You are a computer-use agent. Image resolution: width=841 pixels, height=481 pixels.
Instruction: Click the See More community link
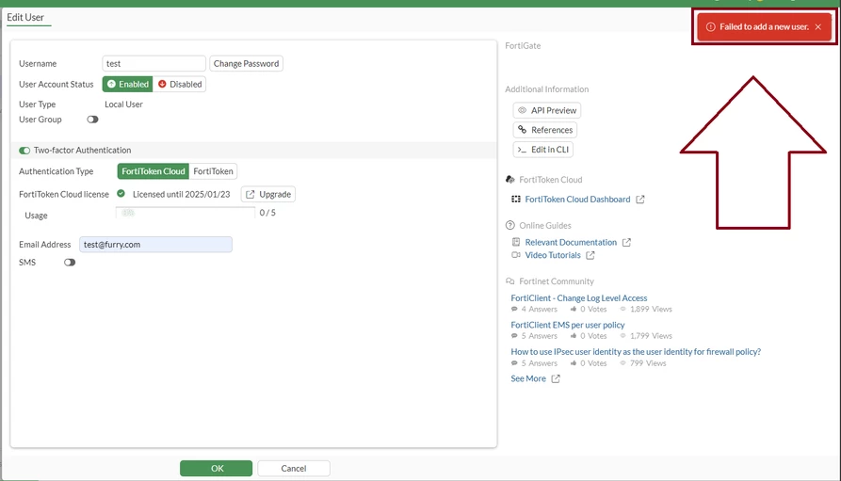[528, 378]
